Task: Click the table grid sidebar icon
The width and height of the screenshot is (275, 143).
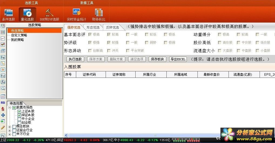Action: coord(3,32)
